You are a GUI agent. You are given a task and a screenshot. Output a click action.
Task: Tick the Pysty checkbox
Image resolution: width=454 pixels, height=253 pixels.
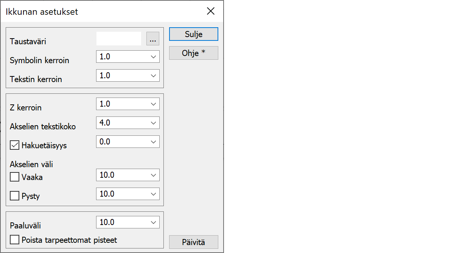click(x=15, y=196)
